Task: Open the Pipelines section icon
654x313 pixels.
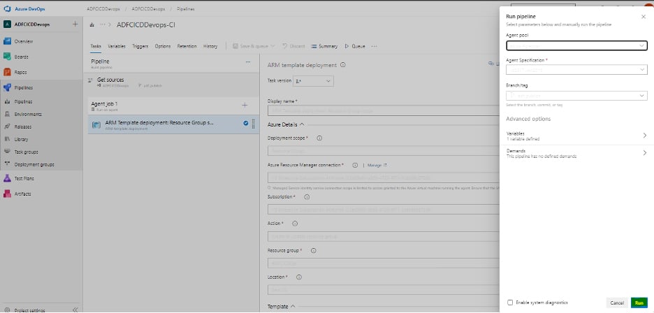Action: 7,87
